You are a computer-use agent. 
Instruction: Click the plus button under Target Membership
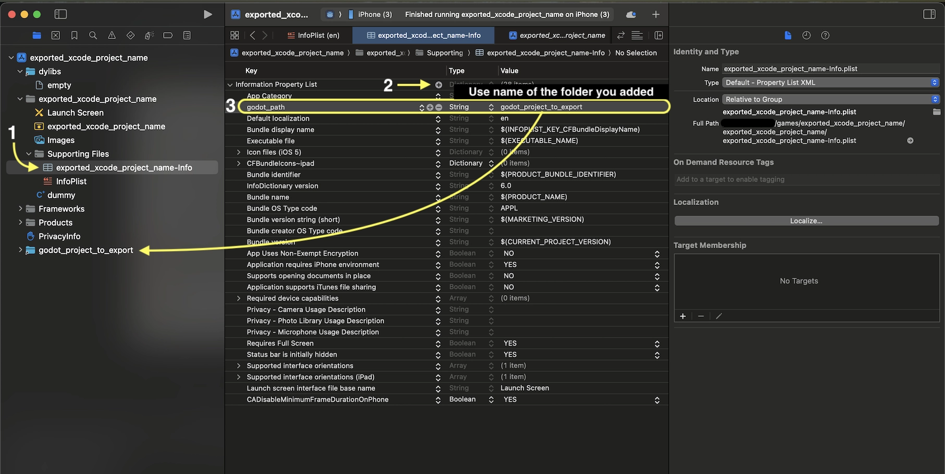pyautogui.click(x=682, y=316)
